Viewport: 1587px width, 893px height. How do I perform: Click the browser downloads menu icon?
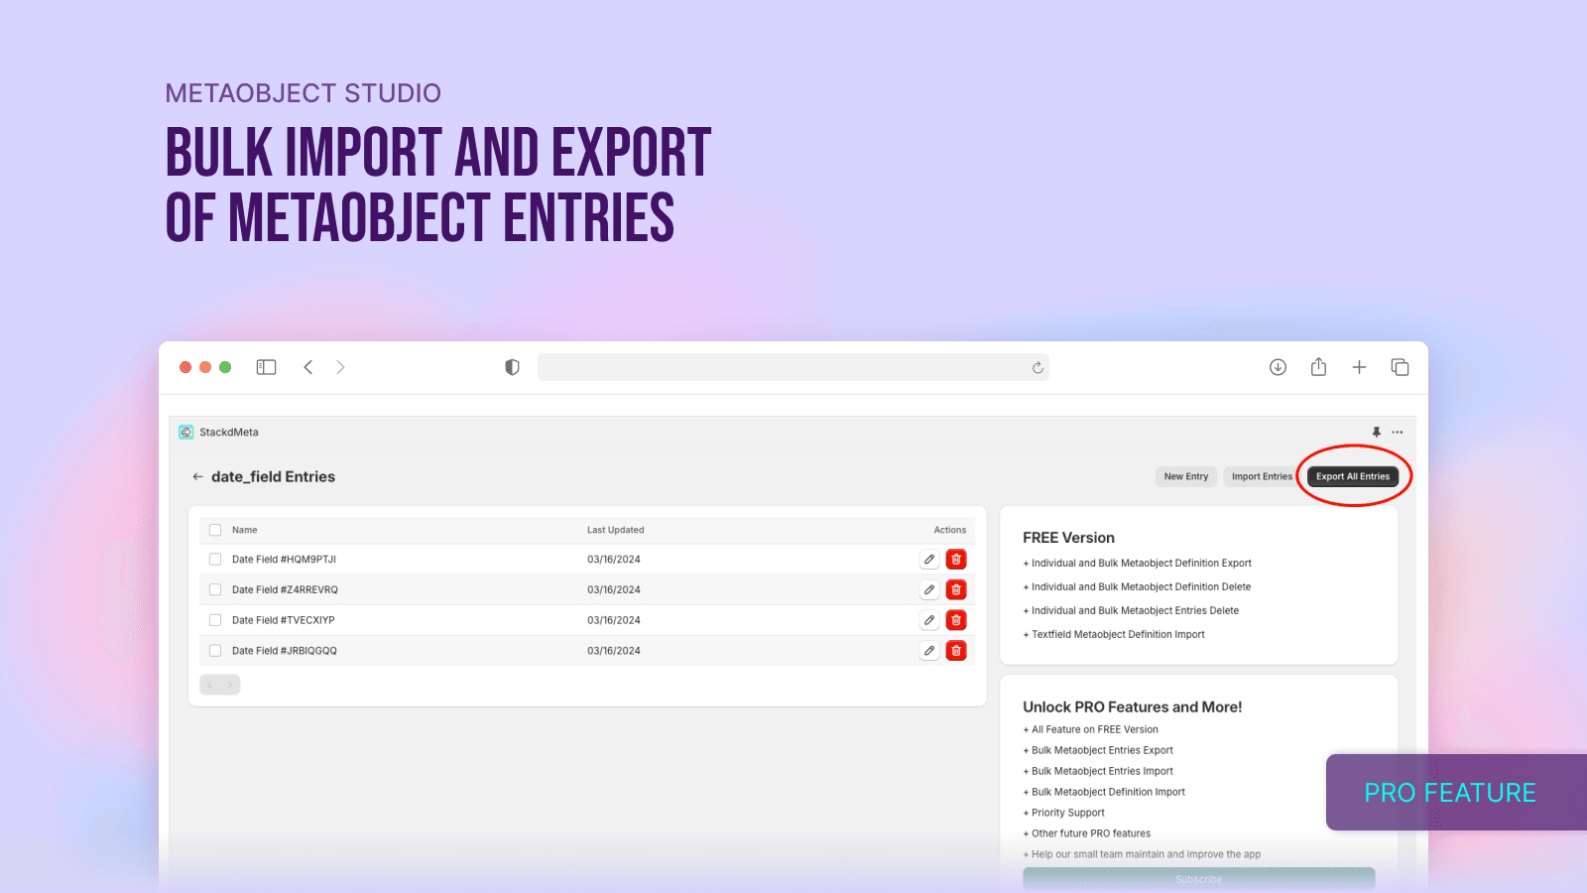coord(1278,366)
